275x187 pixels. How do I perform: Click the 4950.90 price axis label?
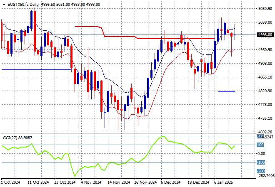[x=265, y=50]
